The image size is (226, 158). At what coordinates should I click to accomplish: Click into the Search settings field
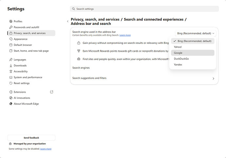[144, 9]
